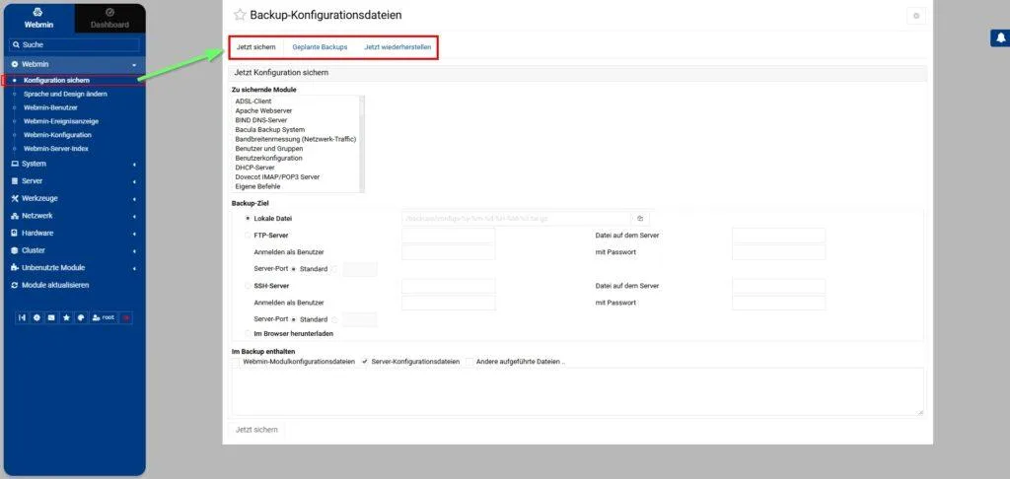The image size is (1010, 479).
Task: Click the red logout icon in sidebar footer
Action: 126,317
